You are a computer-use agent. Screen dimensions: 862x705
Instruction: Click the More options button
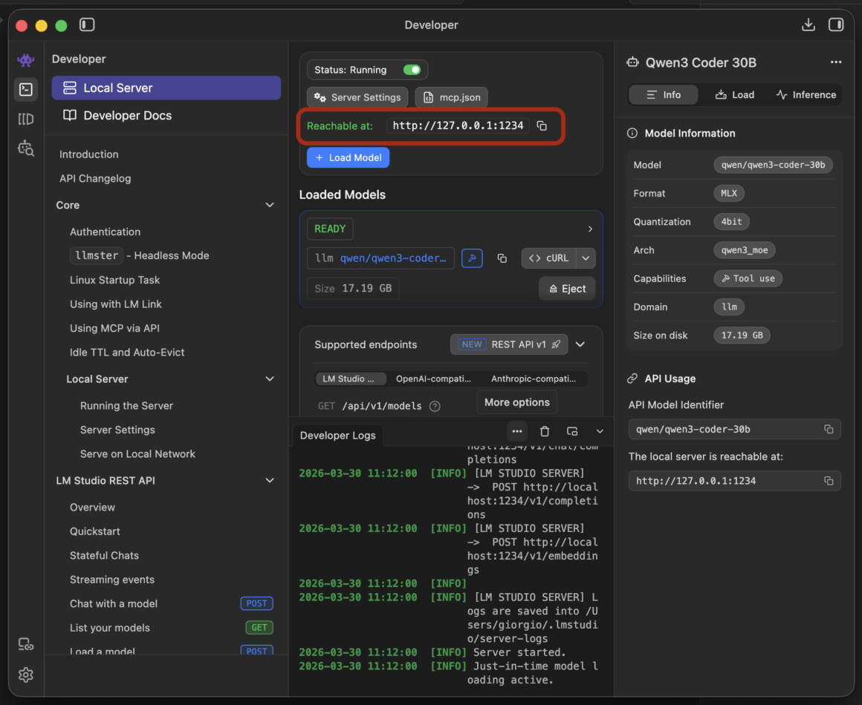(516, 402)
